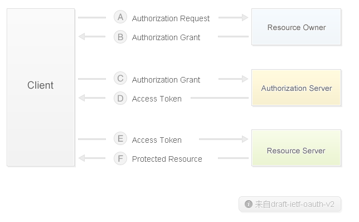Viewport: 359px width, 222px height.
Task: Select the Access Token label in step E
Action: 157,140
